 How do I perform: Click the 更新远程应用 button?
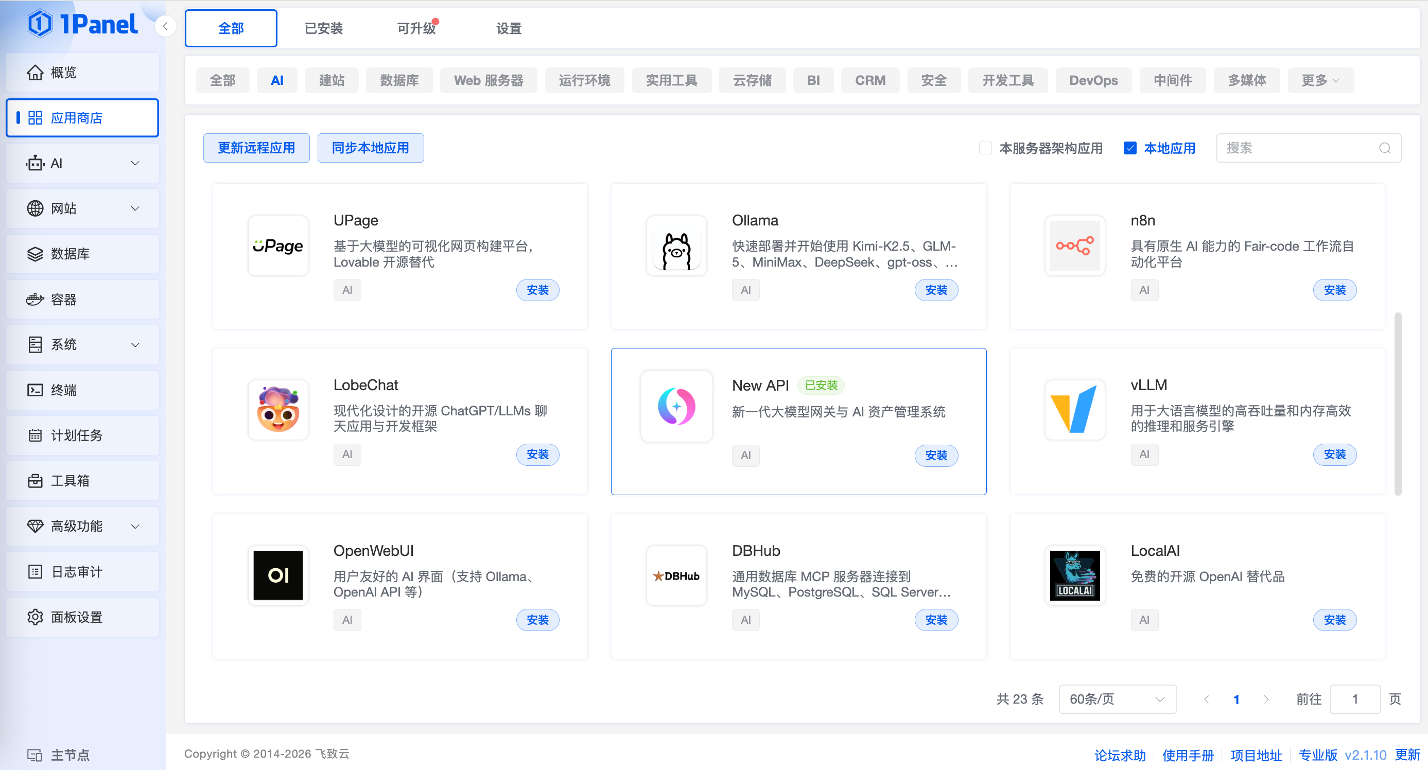256,148
